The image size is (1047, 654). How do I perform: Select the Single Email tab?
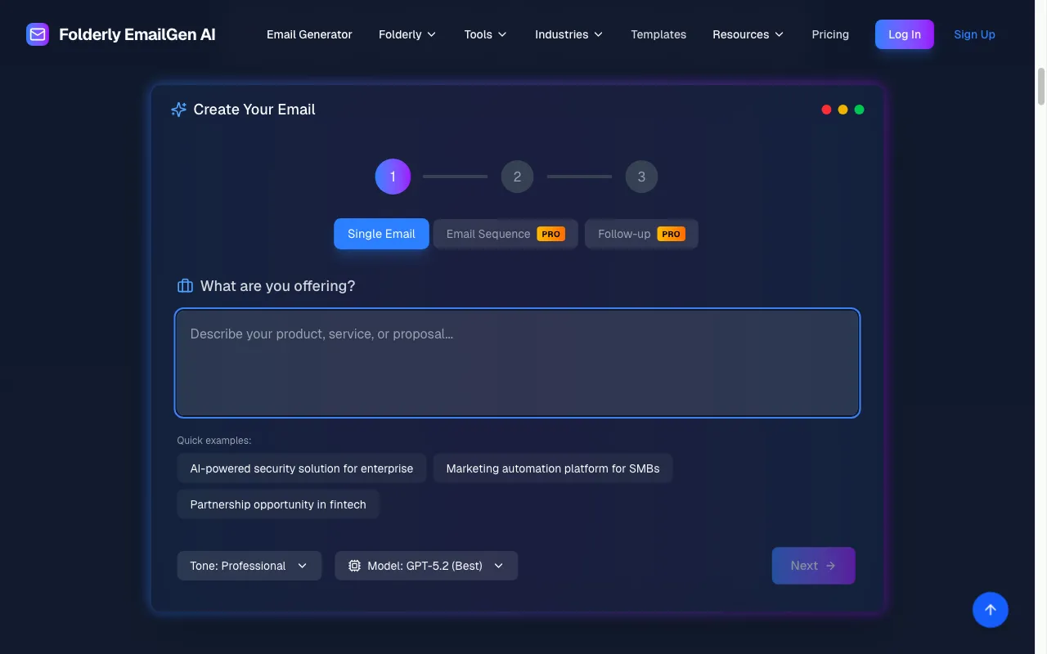click(381, 234)
